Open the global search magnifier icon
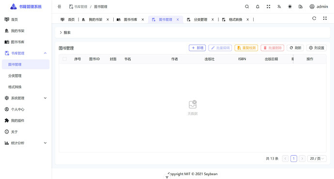The image size is (334, 179). pos(247,7)
